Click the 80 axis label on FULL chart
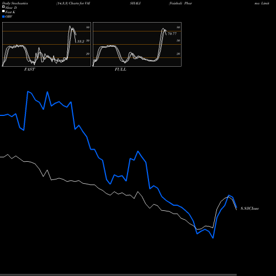The image size is (276, 276). 178,27
